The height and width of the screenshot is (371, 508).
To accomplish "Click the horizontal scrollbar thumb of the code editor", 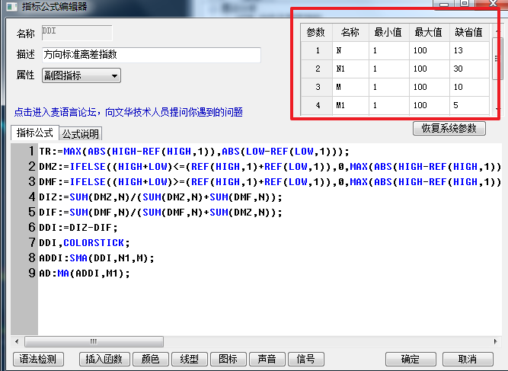I will [x=94, y=341].
